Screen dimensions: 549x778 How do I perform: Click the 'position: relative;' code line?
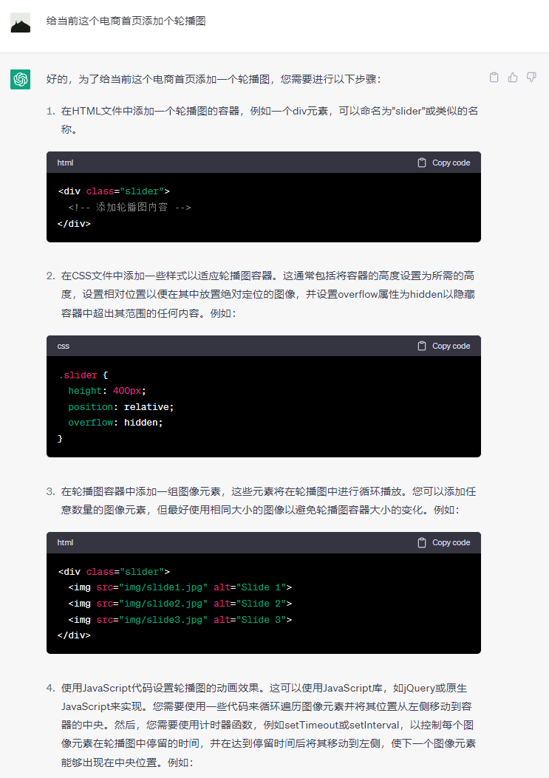[120, 407]
